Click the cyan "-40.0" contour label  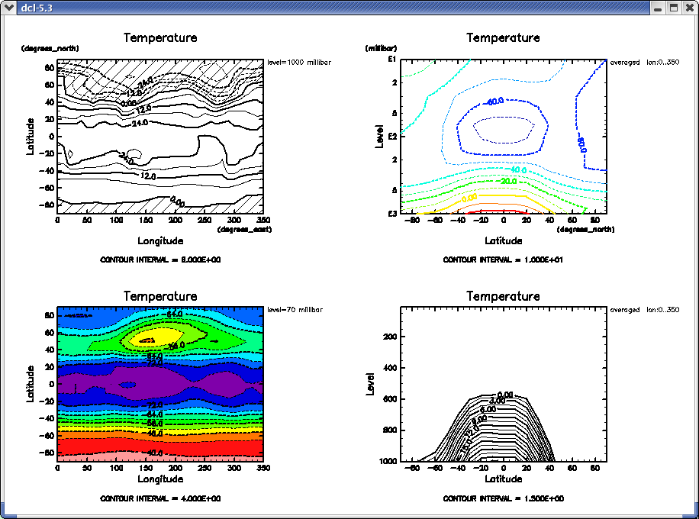518,170
